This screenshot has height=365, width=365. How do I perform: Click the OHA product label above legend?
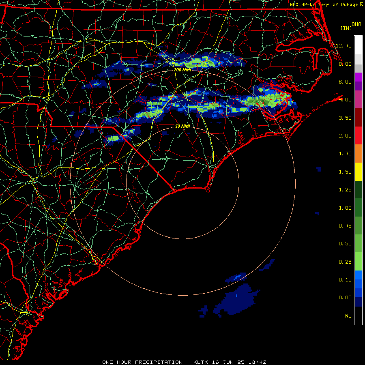356,24
